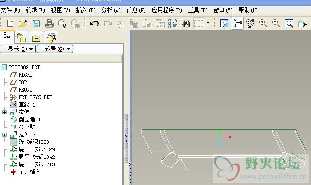Select the FRONT datum plane
The height and width of the screenshot is (185, 311).
tap(25, 90)
